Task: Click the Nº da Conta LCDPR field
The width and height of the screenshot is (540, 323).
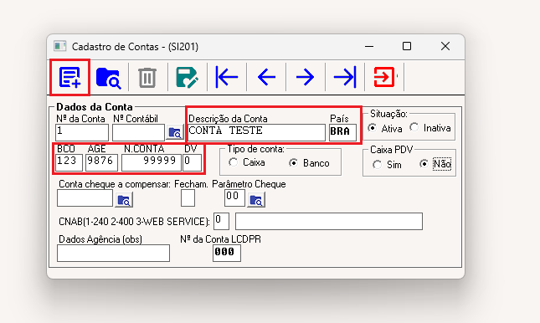Action: click(227, 253)
